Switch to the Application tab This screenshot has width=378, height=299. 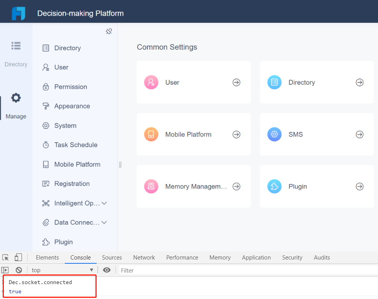pos(256,258)
